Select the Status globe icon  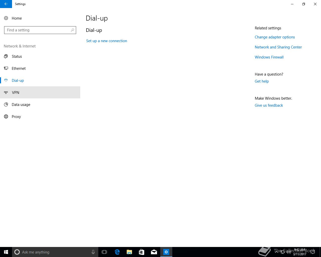tap(6, 56)
